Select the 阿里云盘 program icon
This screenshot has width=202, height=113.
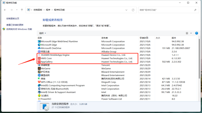tap(39, 52)
